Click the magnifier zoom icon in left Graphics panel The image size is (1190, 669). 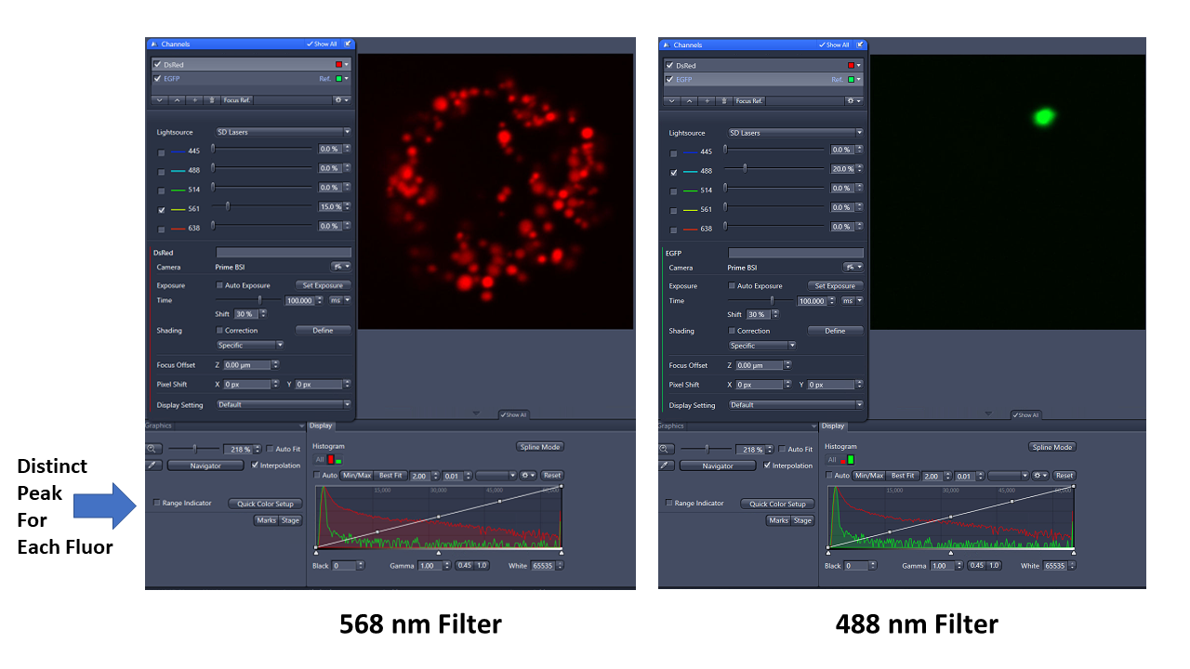pos(153,449)
